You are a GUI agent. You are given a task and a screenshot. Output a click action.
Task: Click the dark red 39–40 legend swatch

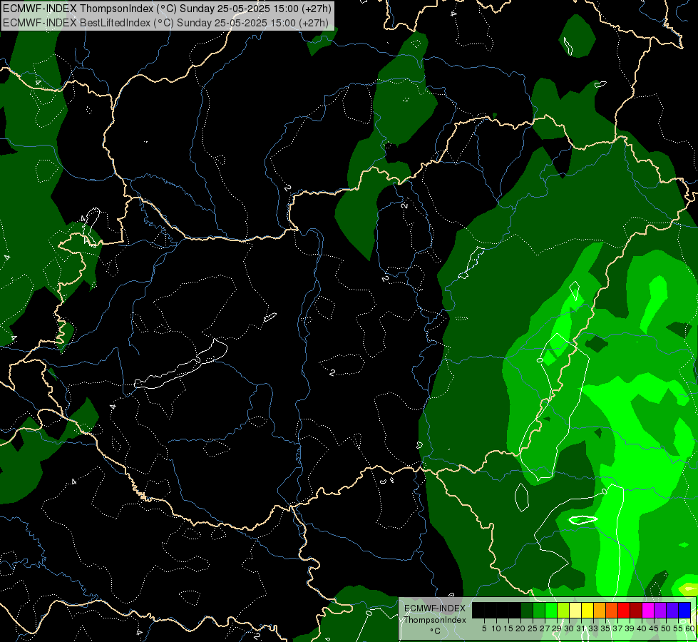click(x=636, y=610)
